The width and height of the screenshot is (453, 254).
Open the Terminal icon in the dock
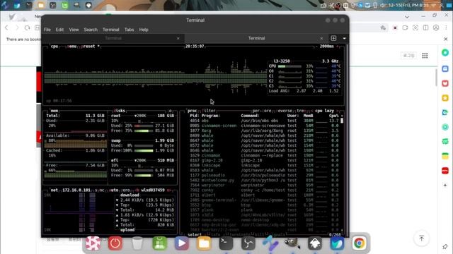point(226,243)
